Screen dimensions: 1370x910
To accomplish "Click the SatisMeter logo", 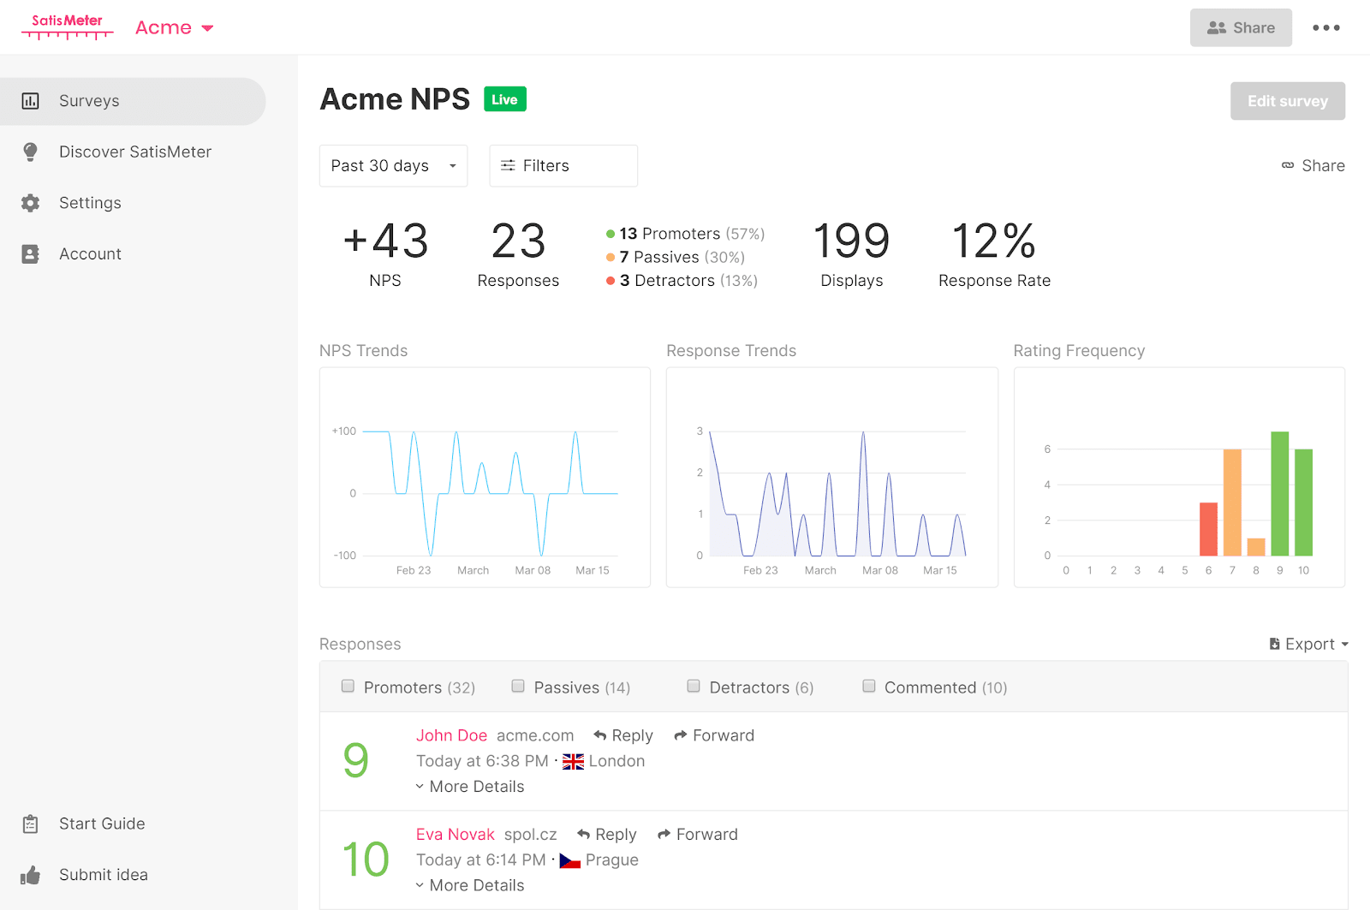I will click(67, 26).
